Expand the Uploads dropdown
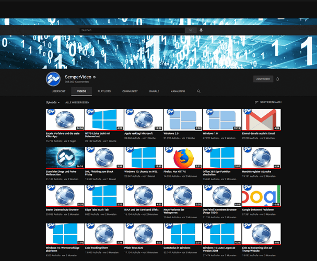The width and height of the screenshot is (317, 261). 52,102
